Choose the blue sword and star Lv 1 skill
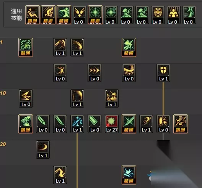 [77, 124]
